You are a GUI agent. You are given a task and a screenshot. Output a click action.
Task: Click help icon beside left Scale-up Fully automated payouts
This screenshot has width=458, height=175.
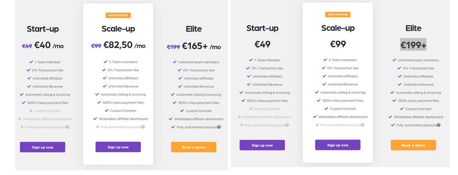click(x=143, y=127)
